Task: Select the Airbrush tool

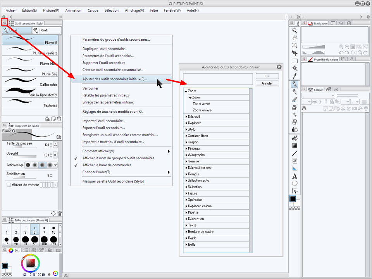Action: click(294, 107)
